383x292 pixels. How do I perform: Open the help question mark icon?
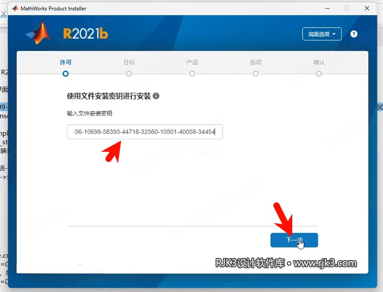(x=354, y=34)
